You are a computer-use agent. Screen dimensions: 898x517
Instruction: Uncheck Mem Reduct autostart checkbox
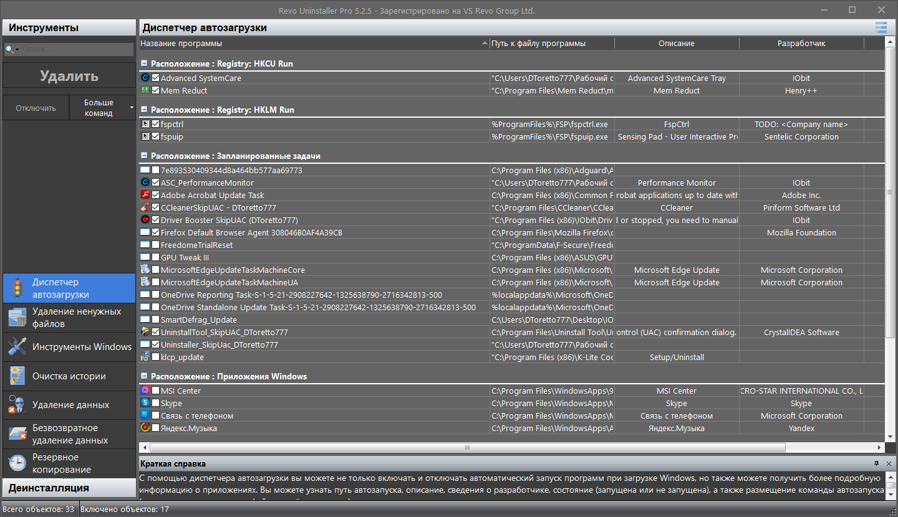[156, 90]
